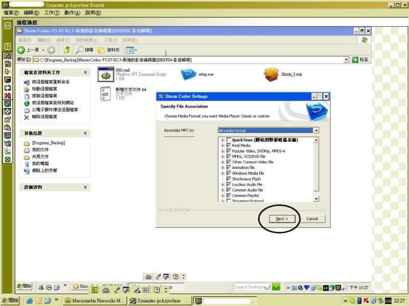Cancel the Storm Codec Settings wizard
Screen dimensions: 409x306
(x=312, y=219)
